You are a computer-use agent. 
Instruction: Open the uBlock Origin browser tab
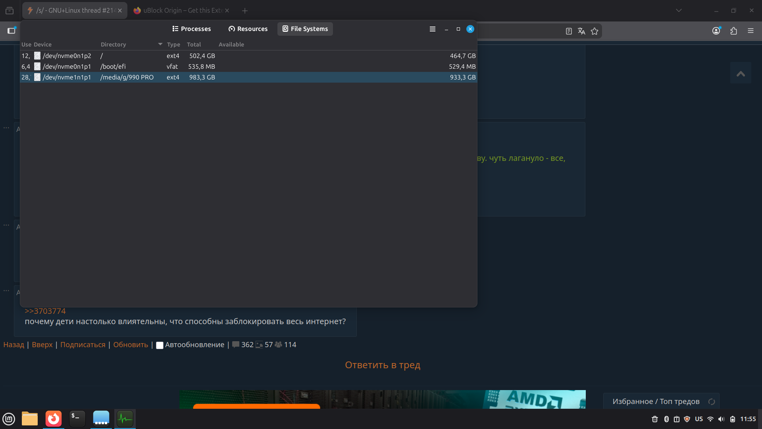pos(179,10)
